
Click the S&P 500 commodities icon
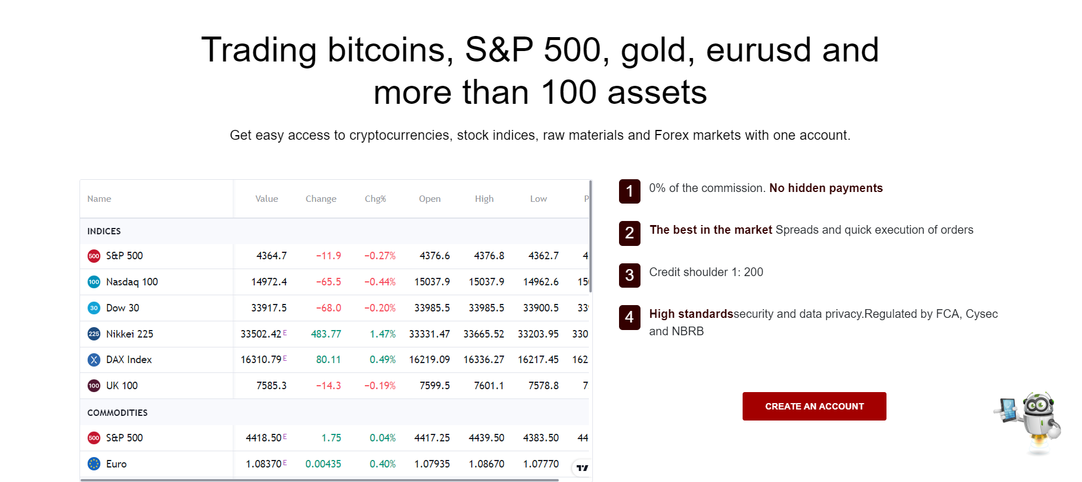coord(94,438)
